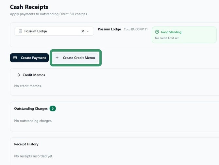
Task: Open the company dropdown chevron
Action: tap(88, 31)
